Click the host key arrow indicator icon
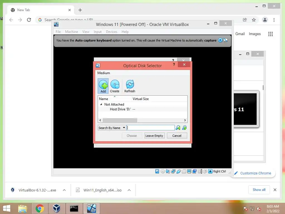 click(210, 171)
